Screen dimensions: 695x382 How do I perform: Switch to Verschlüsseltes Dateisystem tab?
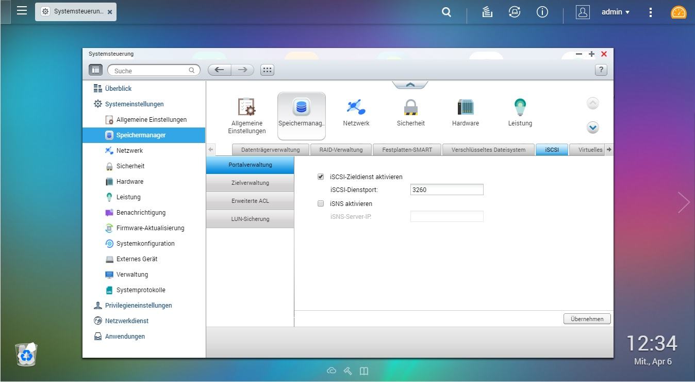coord(488,150)
